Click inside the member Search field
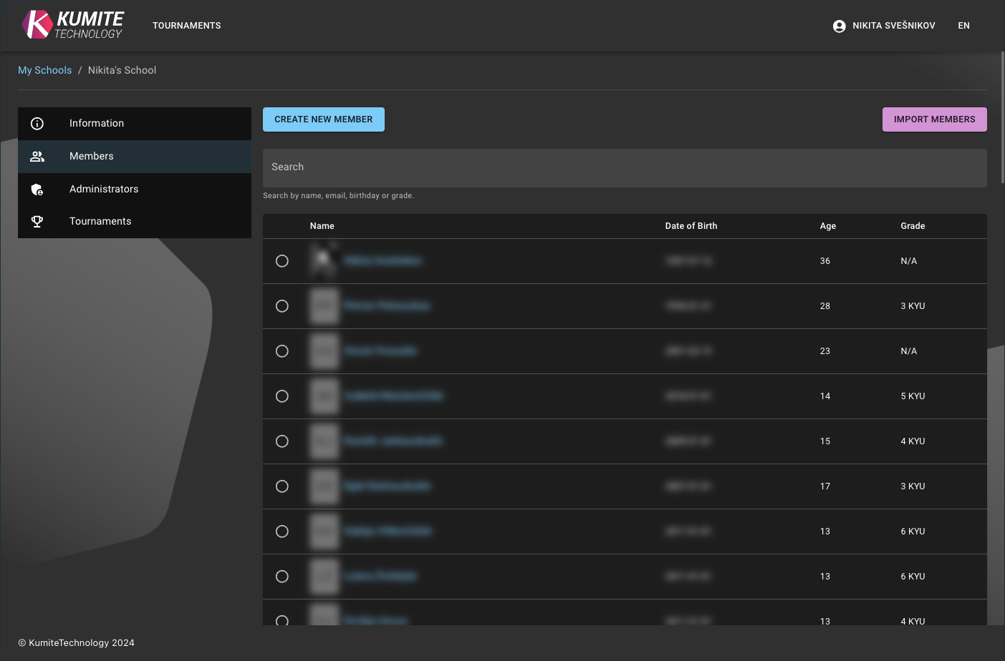Screen dimensions: 1005x661 624,167
